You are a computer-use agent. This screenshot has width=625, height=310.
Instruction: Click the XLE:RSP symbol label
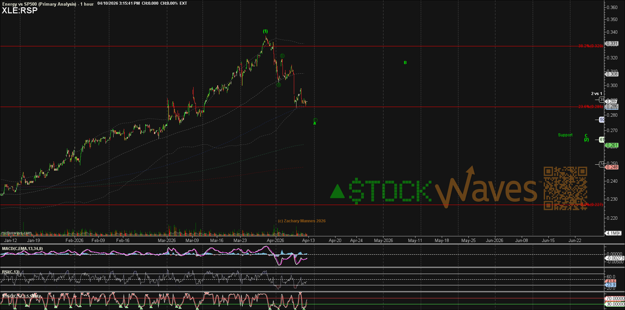click(x=19, y=9)
